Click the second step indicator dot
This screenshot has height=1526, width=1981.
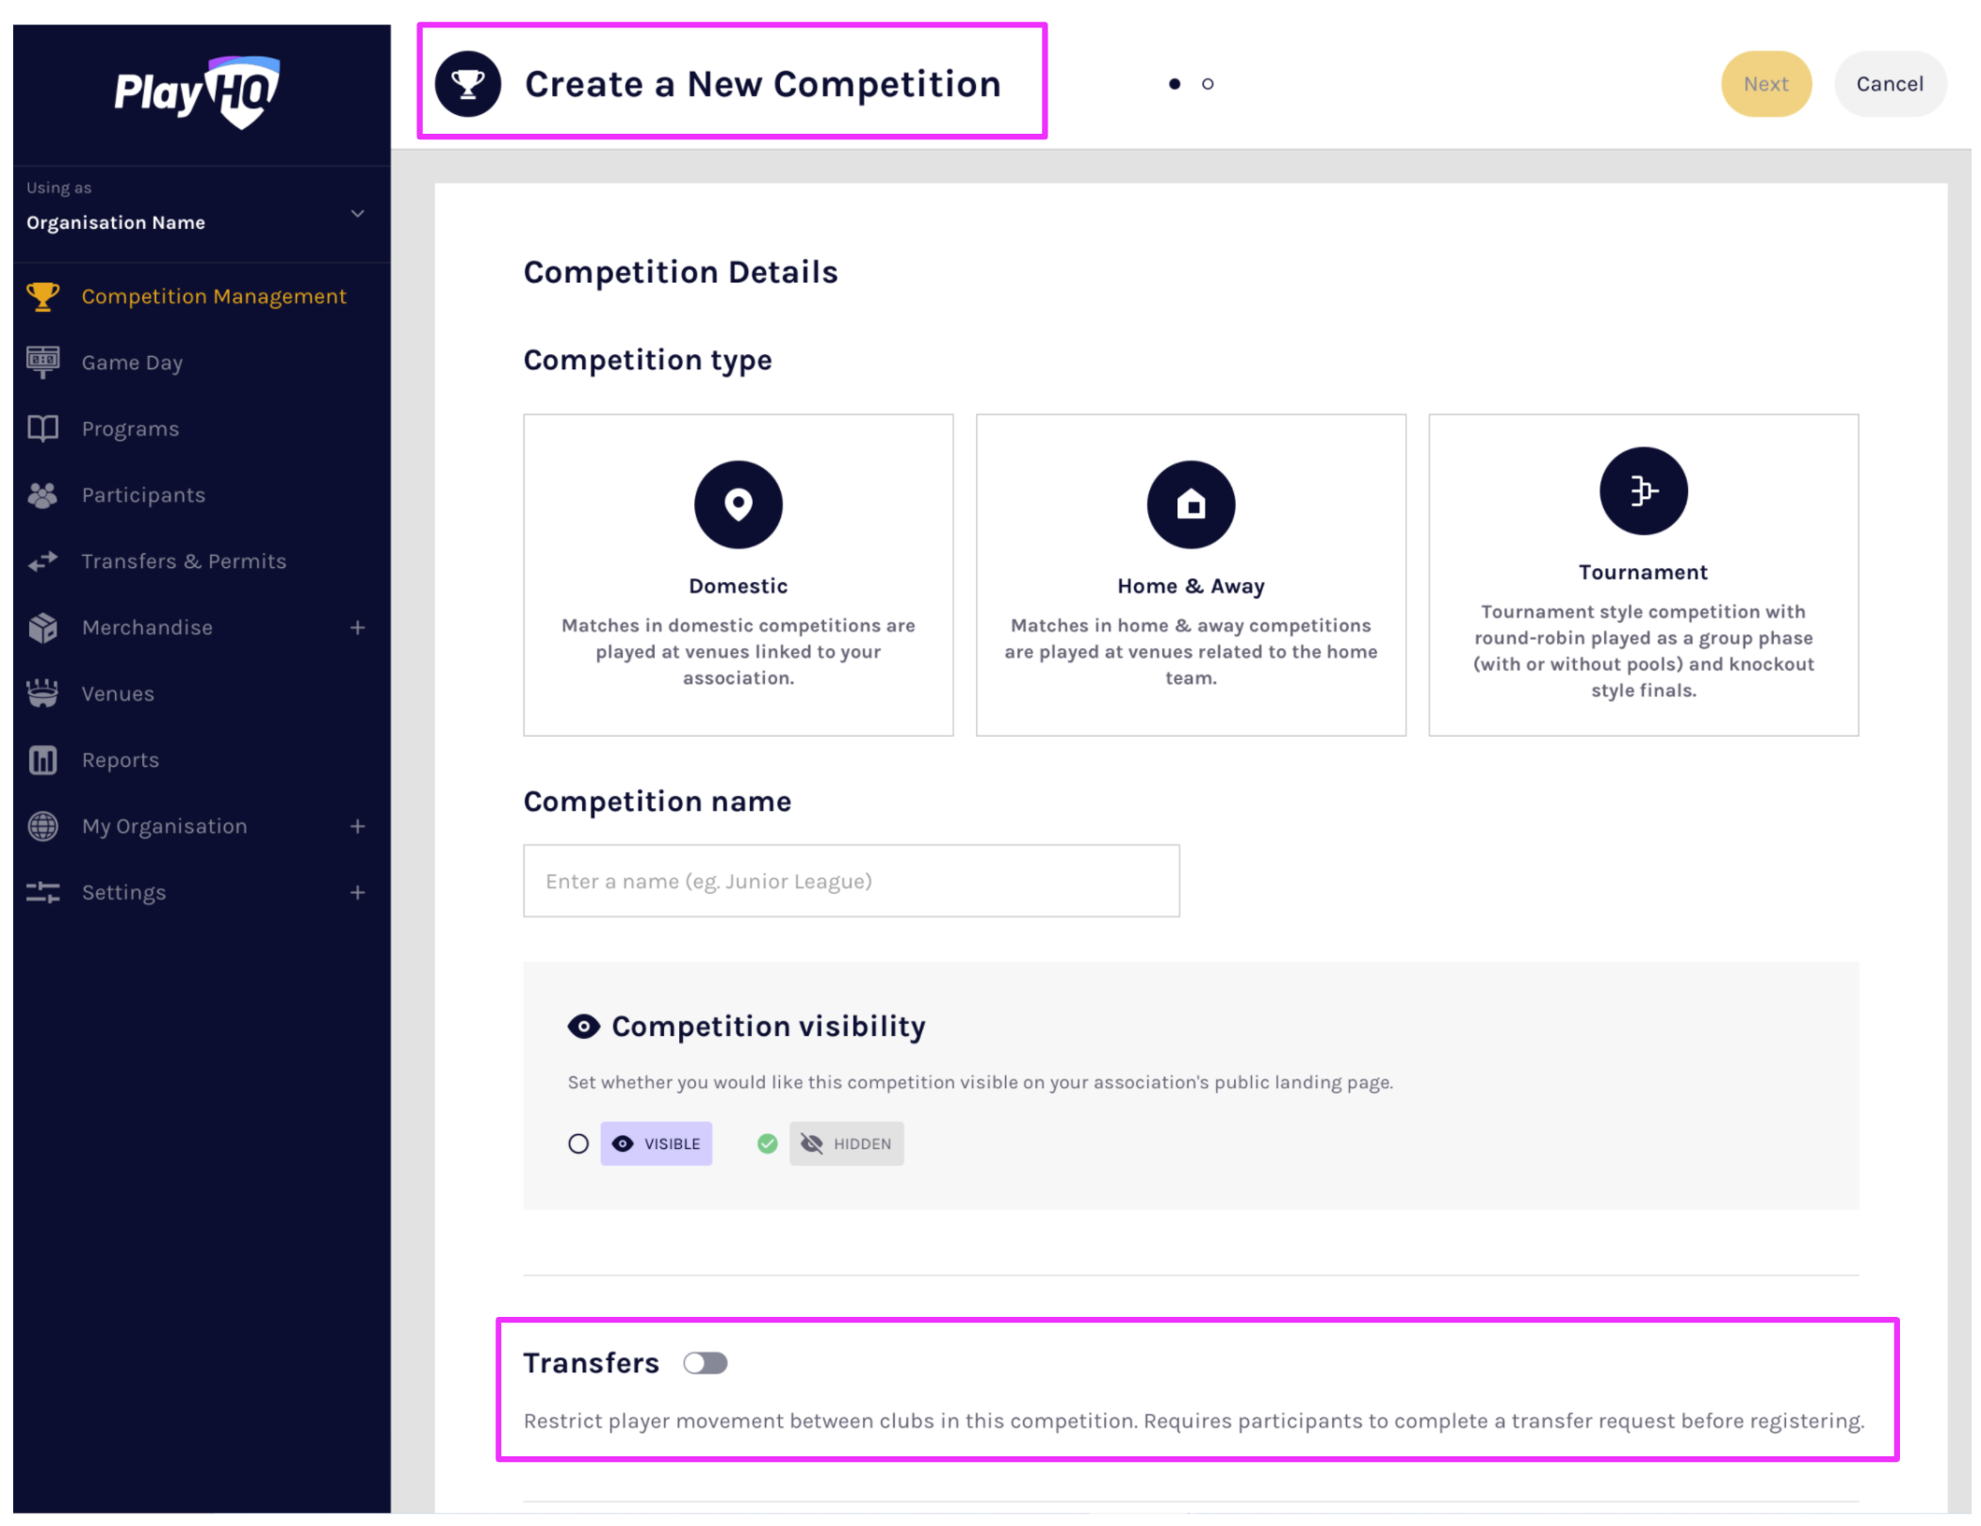click(1208, 84)
